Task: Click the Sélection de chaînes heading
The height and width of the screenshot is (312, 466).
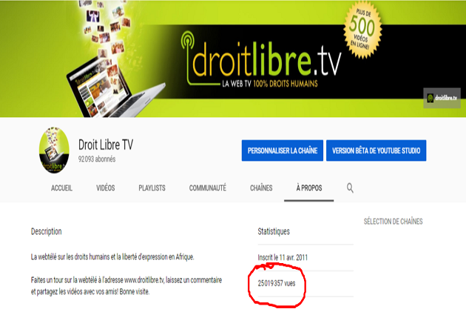Action: pos(394,222)
